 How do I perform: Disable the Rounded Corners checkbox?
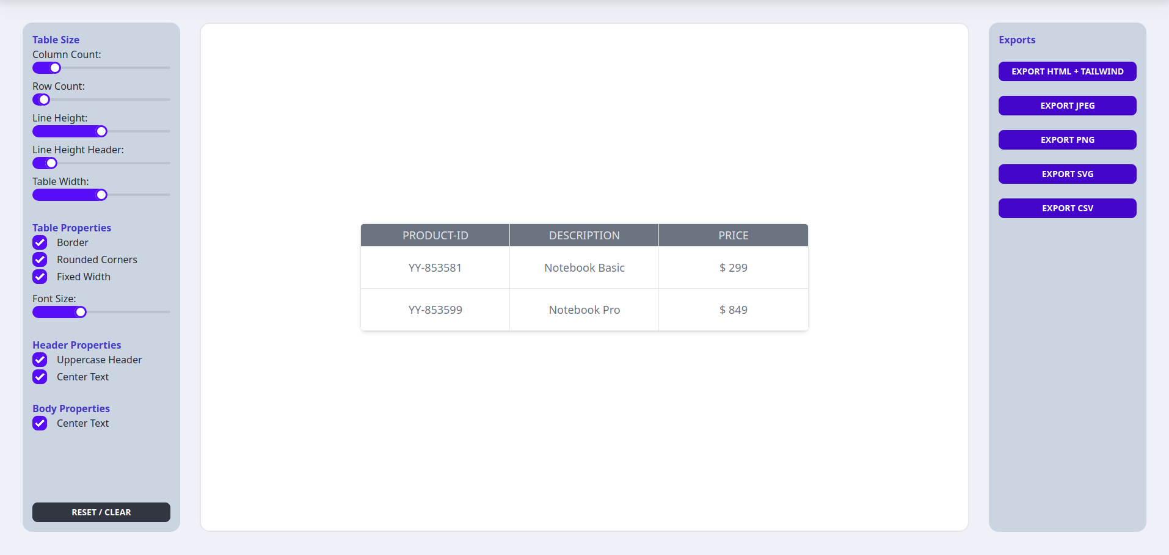(40, 259)
